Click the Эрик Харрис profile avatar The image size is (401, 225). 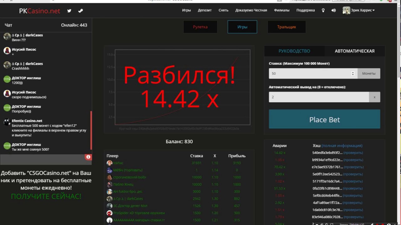[x=346, y=10]
